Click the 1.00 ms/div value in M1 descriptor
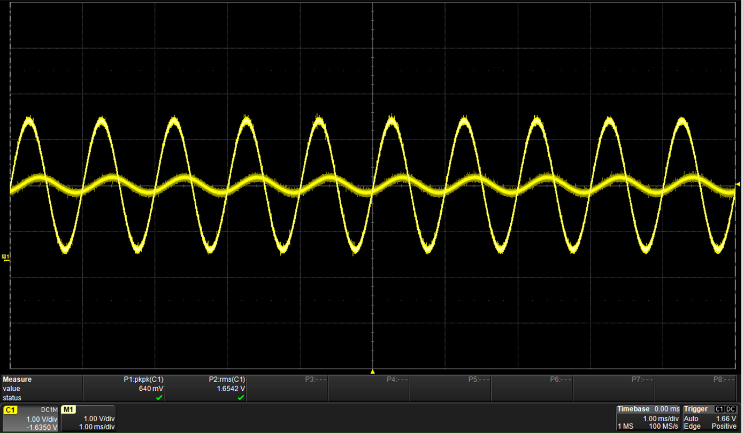 coord(97,427)
